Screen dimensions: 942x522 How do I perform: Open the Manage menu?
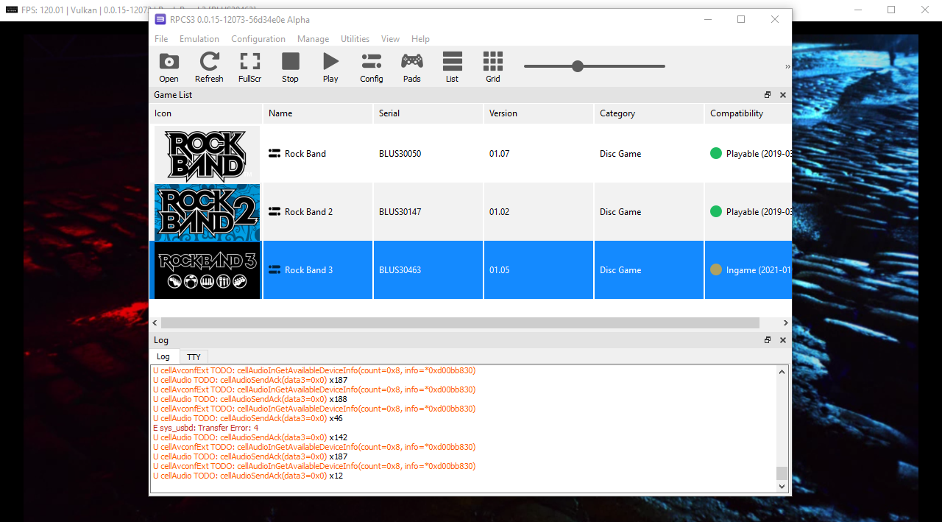(x=314, y=39)
